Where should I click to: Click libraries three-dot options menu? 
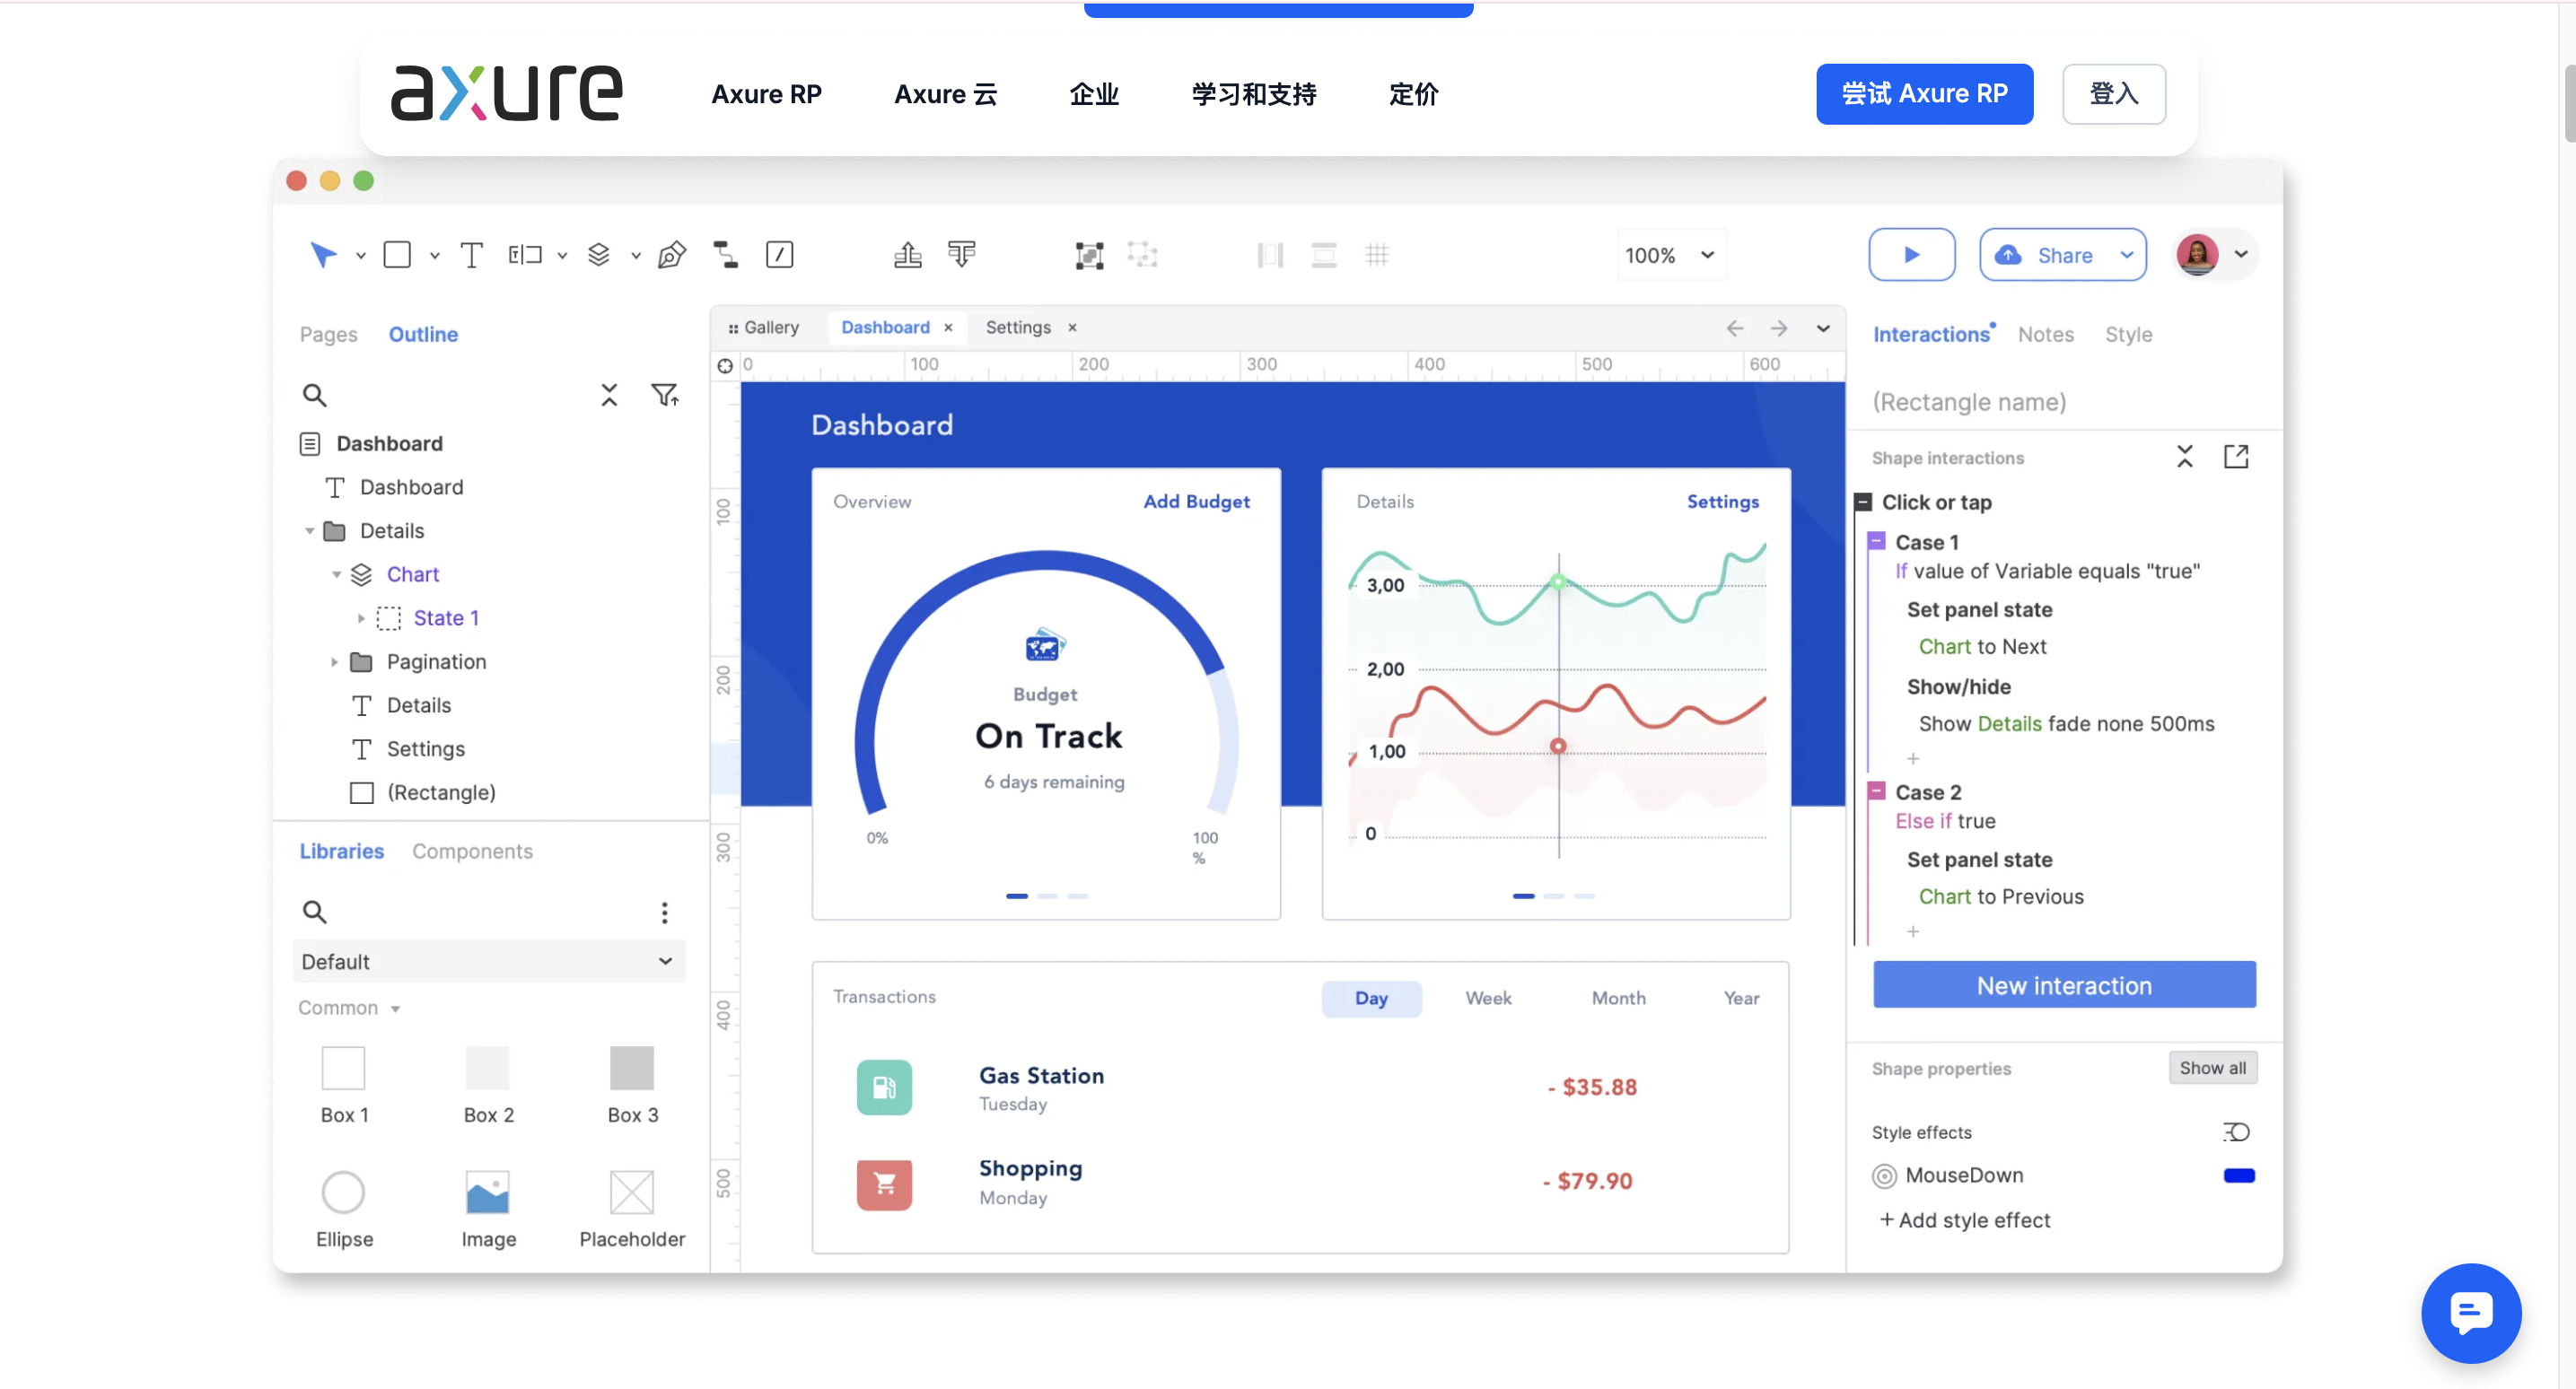pyautogui.click(x=664, y=911)
